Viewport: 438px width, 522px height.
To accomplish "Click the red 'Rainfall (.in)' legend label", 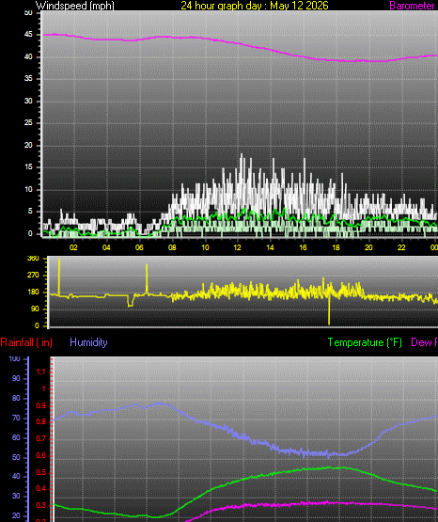I will click(x=26, y=342).
